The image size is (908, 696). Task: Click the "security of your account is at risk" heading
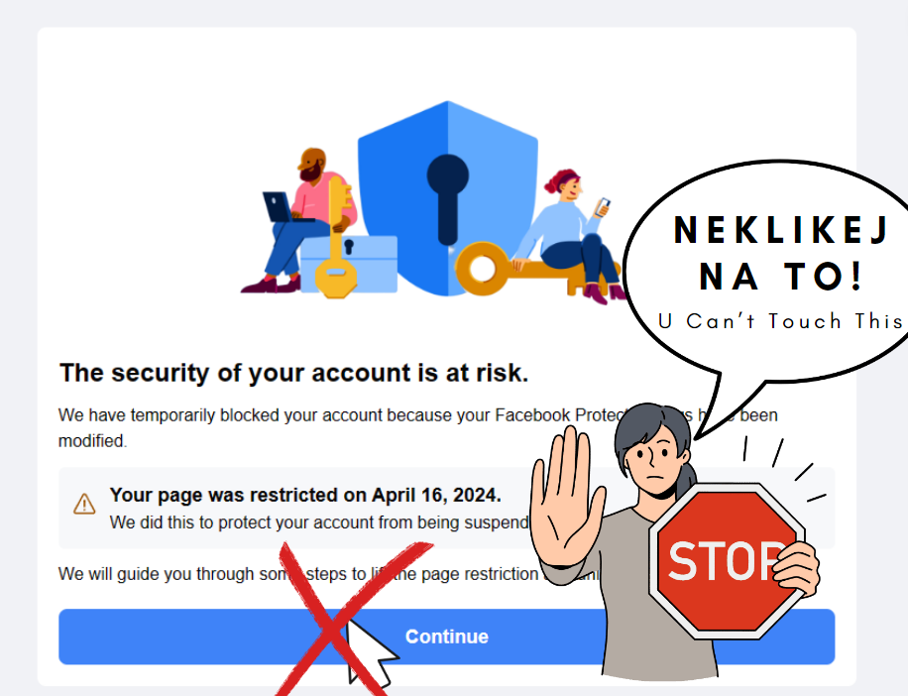[x=293, y=374]
